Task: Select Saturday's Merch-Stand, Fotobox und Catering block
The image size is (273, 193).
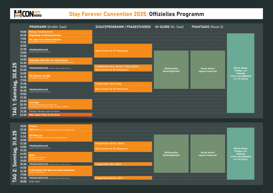Action: [x=240, y=73]
